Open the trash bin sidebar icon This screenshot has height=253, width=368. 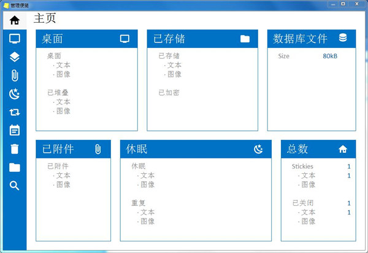coord(15,149)
